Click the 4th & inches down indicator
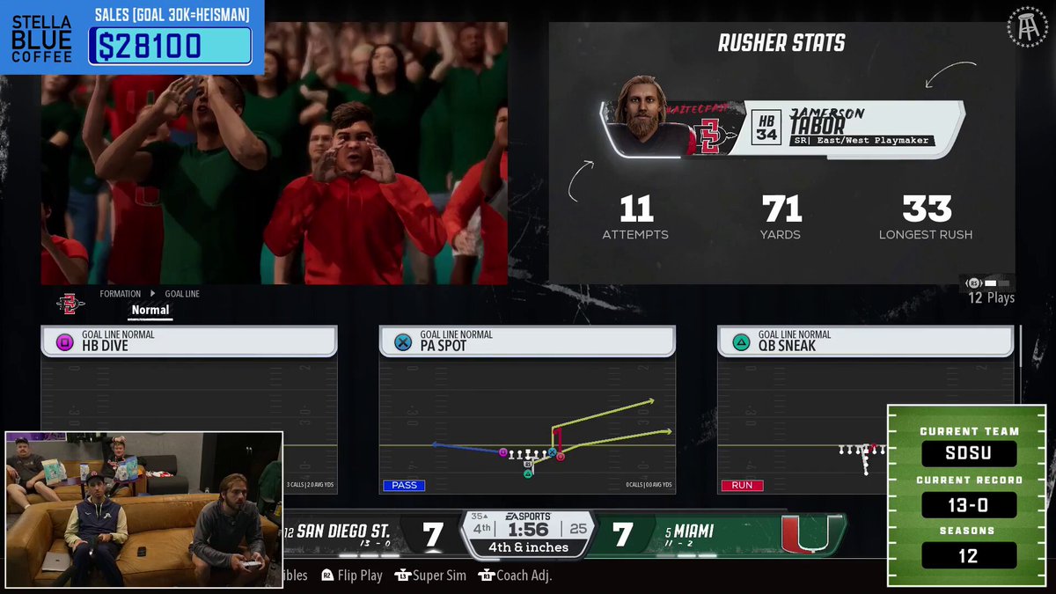 click(x=529, y=547)
